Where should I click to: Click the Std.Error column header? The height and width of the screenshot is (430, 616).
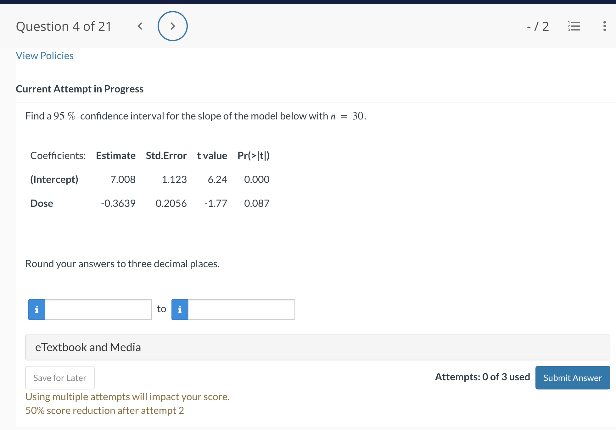(x=166, y=156)
